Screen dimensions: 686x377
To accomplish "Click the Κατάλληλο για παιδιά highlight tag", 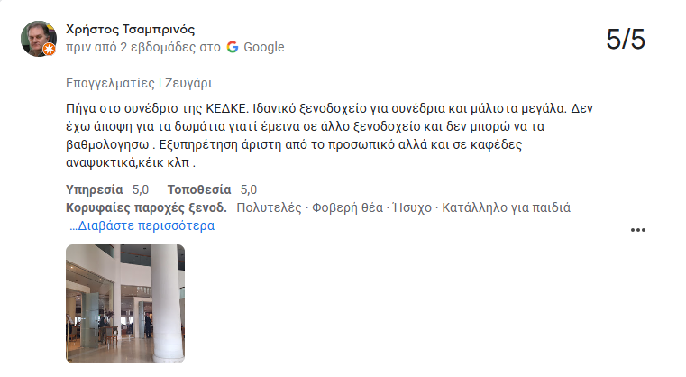I will pos(507,207).
